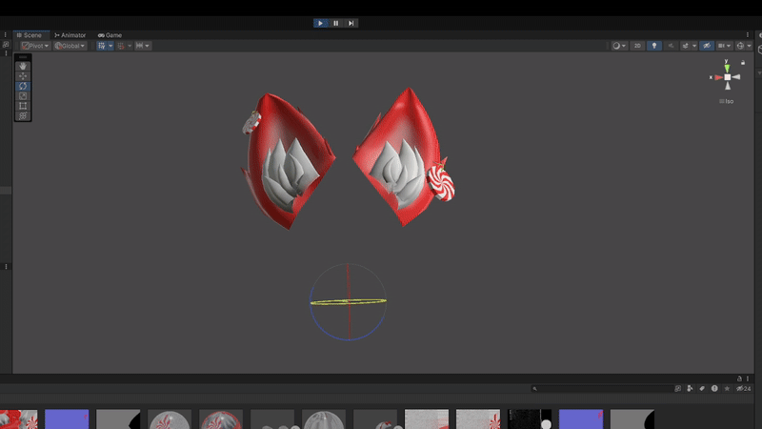Switch to the Animator tab
Image resolution: width=762 pixels, height=429 pixels.
coord(70,35)
